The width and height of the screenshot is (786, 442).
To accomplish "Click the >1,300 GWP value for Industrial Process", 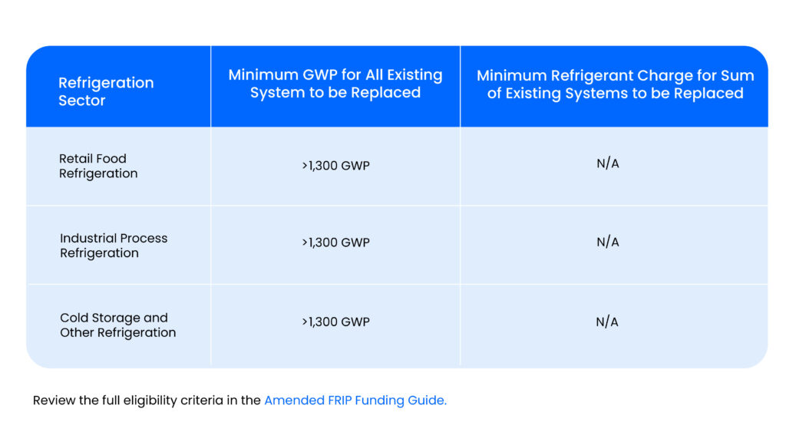I will coord(335,242).
